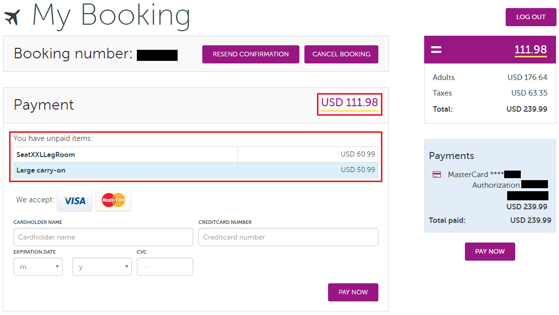
Task: Click the Log Out button
Action: pyautogui.click(x=531, y=17)
